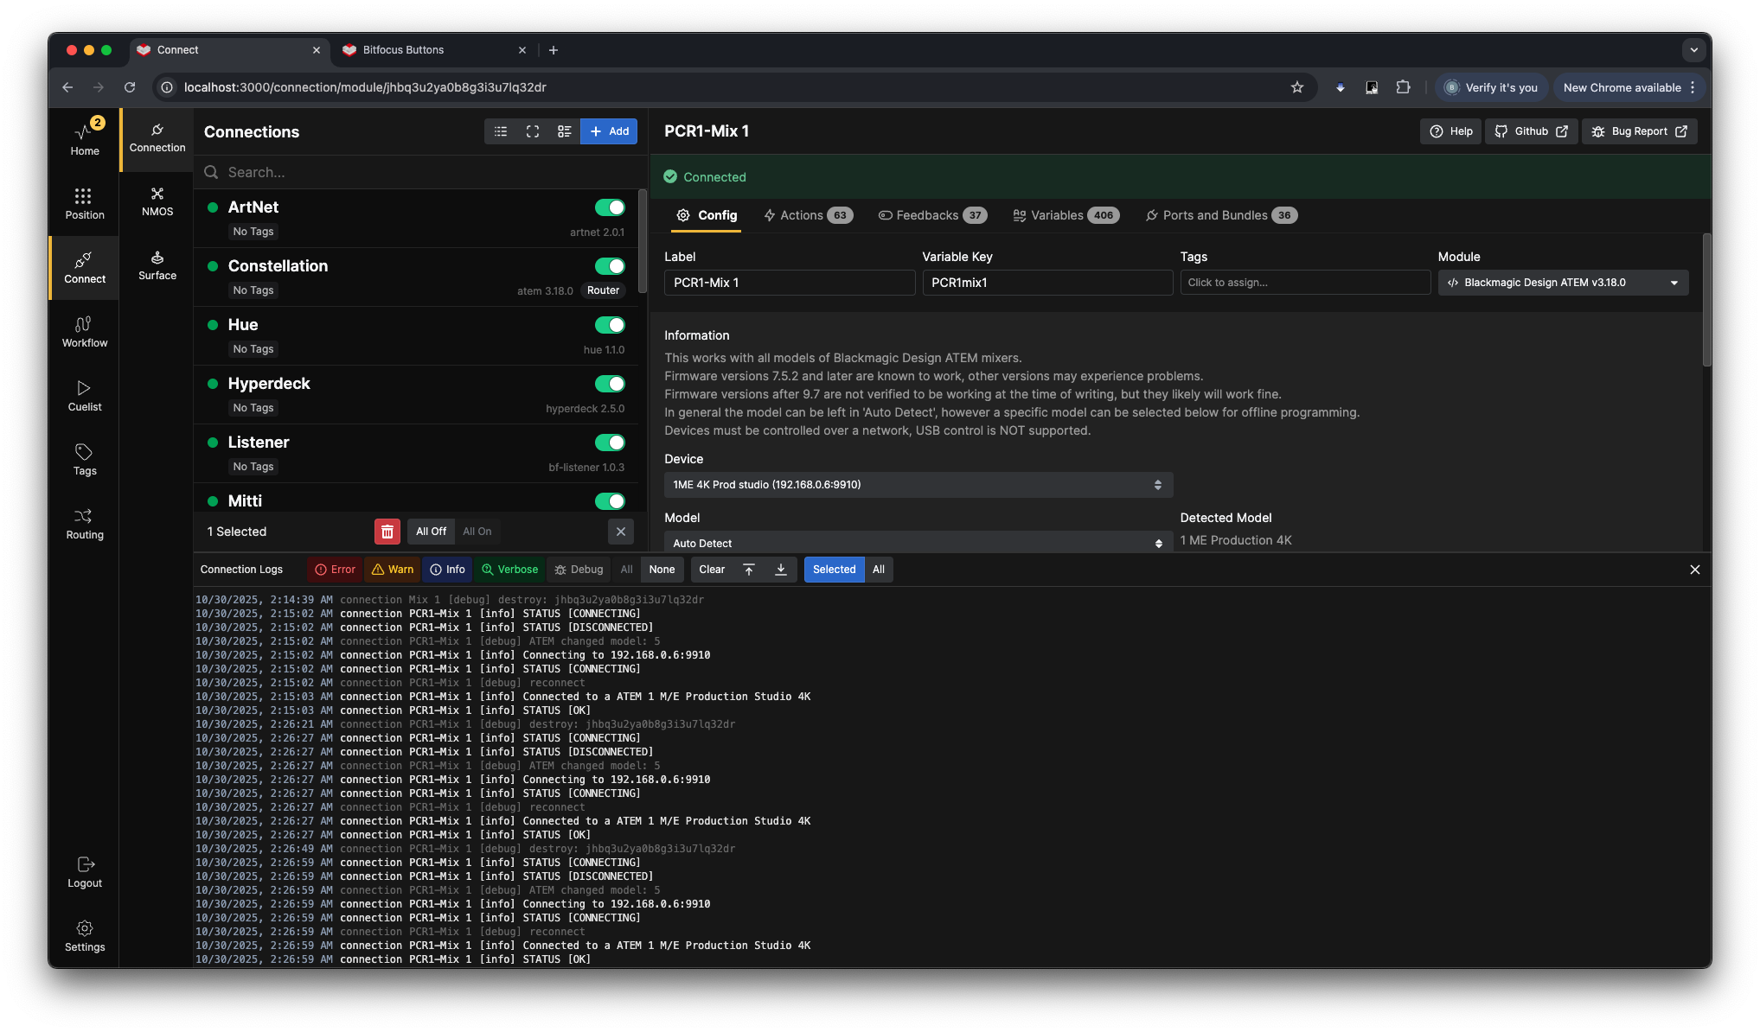Screen dimensions: 1760x1032
Task: Open the Position grid section
Action: tap(85, 203)
